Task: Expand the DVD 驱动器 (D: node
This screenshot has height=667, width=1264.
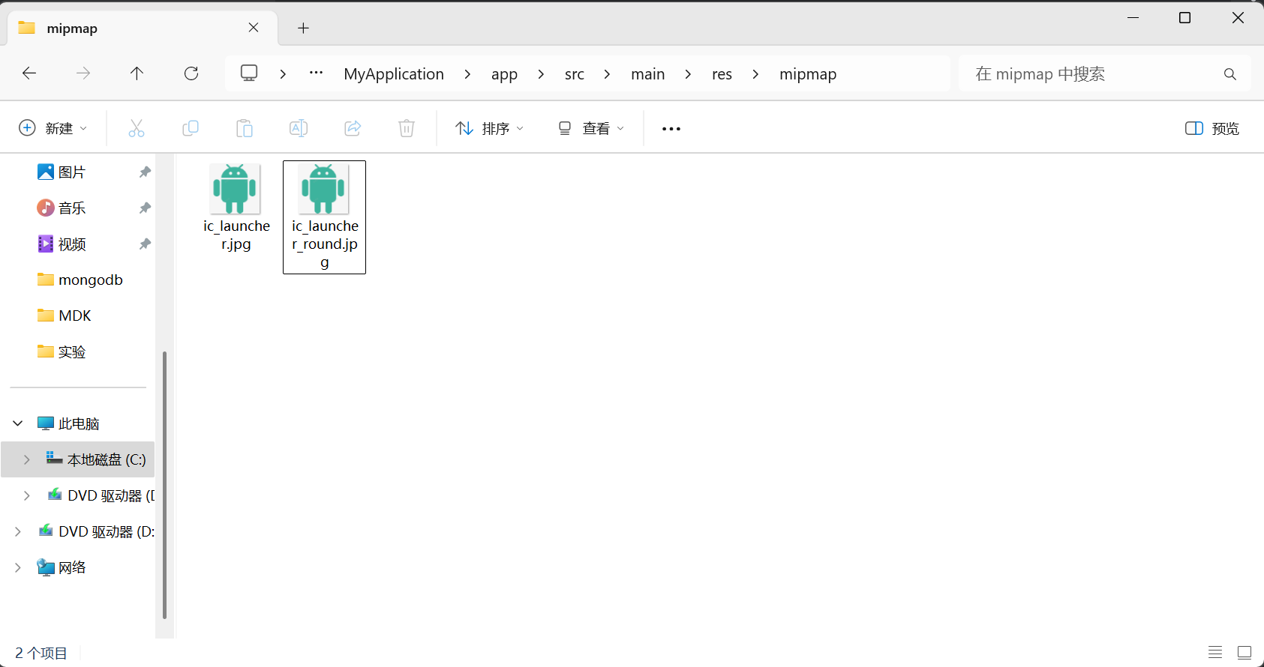Action: point(18,531)
